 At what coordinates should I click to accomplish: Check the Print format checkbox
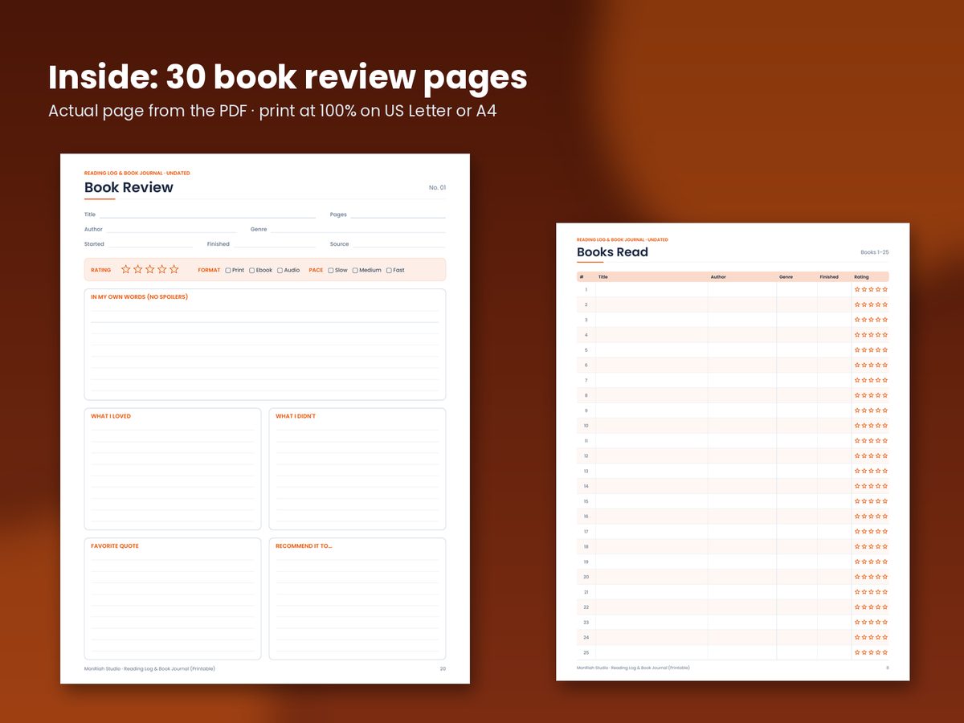[228, 271]
